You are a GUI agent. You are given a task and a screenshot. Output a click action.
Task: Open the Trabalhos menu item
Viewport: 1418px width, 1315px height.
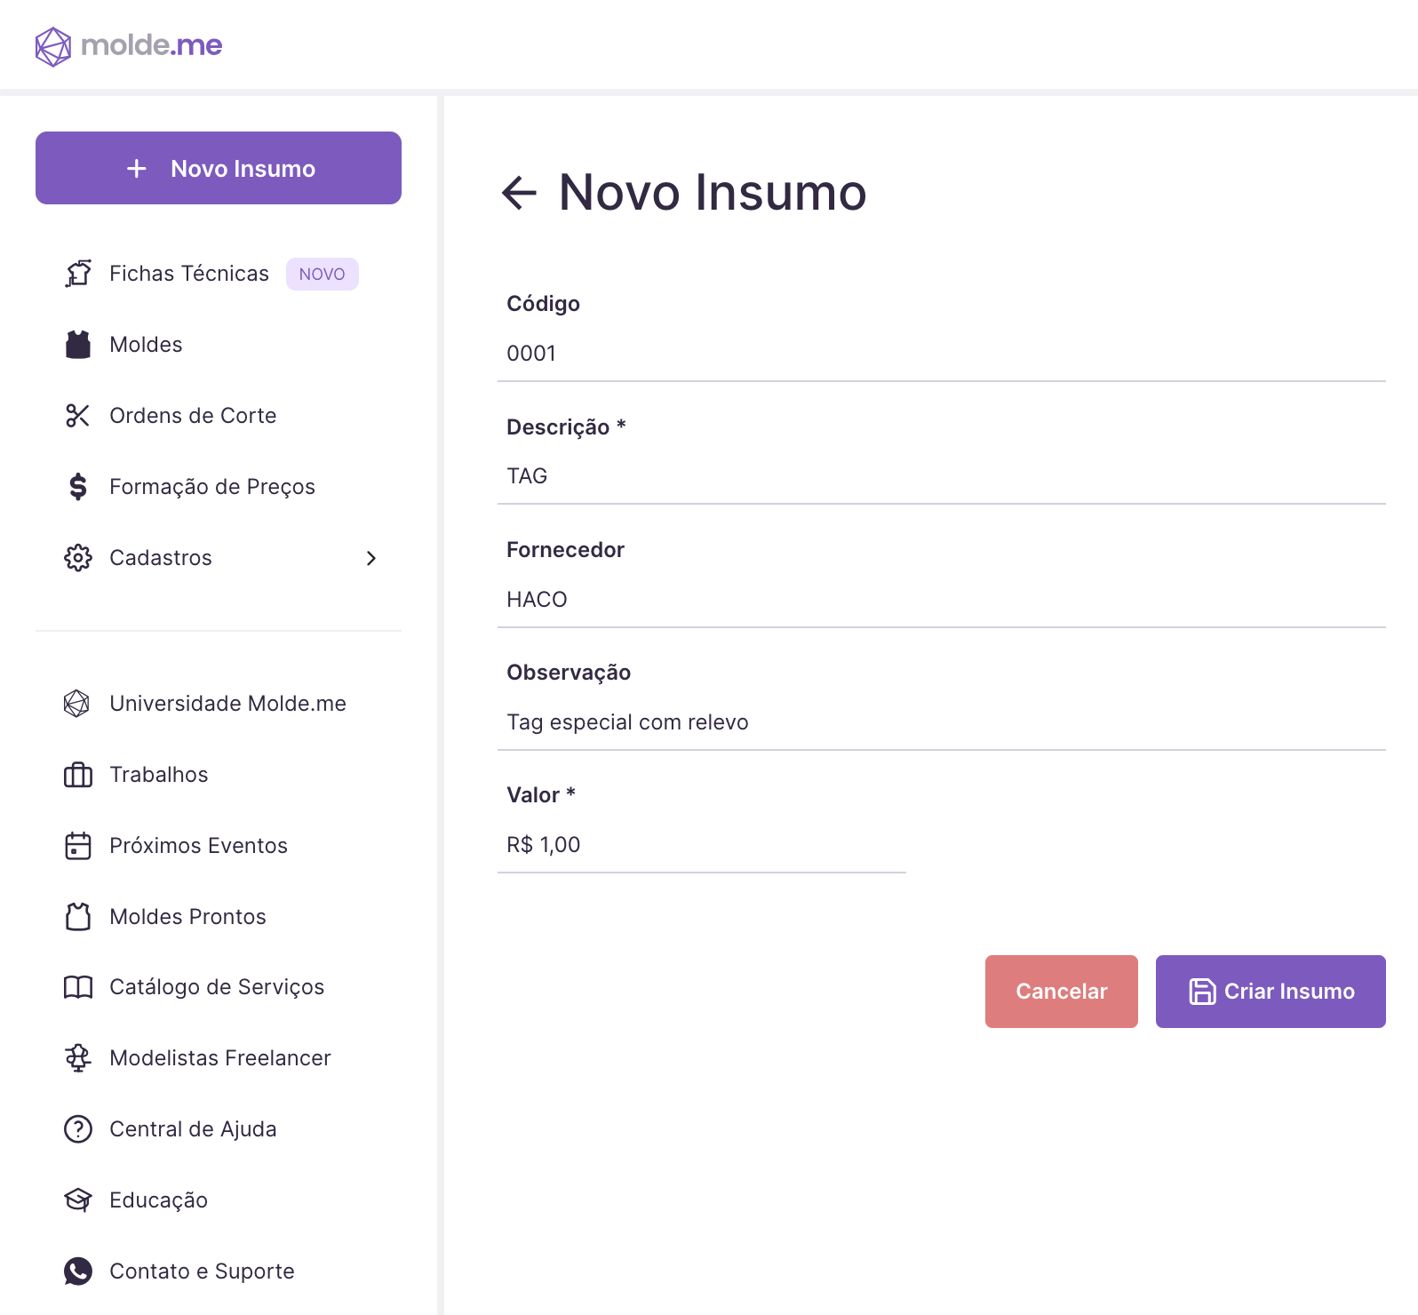pyautogui.click(x=219, y=775)
